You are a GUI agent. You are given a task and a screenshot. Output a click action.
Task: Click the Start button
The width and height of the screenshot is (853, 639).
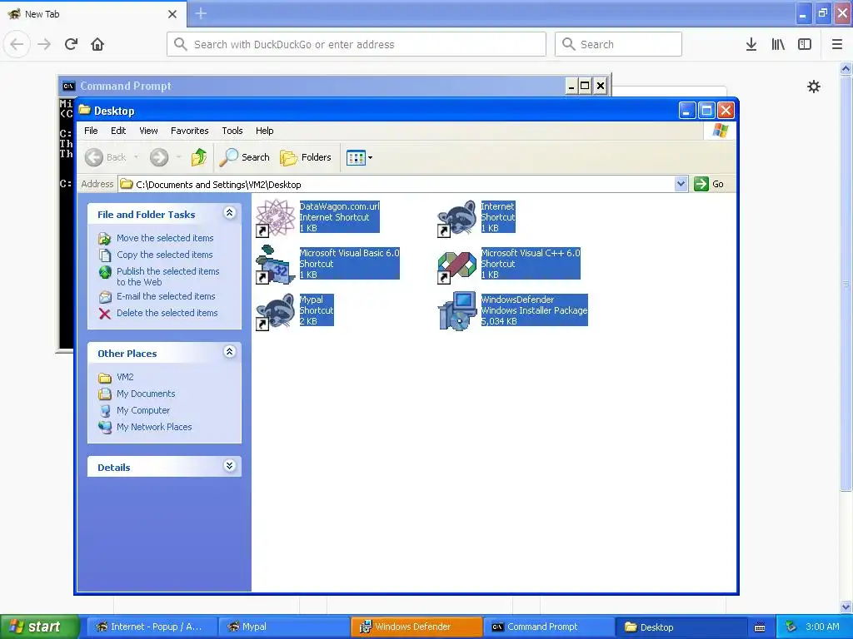tap(39, 627)
